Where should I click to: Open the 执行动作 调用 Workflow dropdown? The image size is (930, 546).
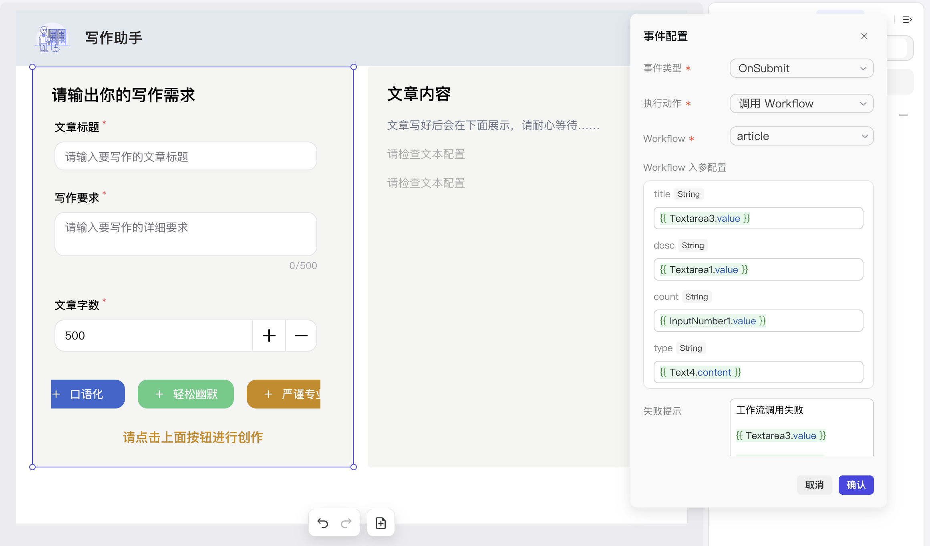(801, 103)
